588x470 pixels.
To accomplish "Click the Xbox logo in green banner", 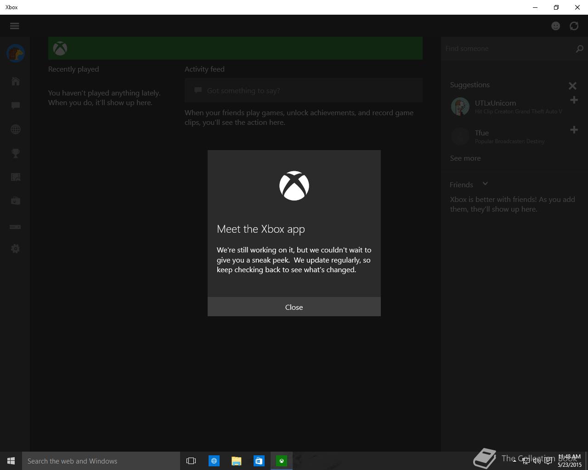I will click(60, 48).
